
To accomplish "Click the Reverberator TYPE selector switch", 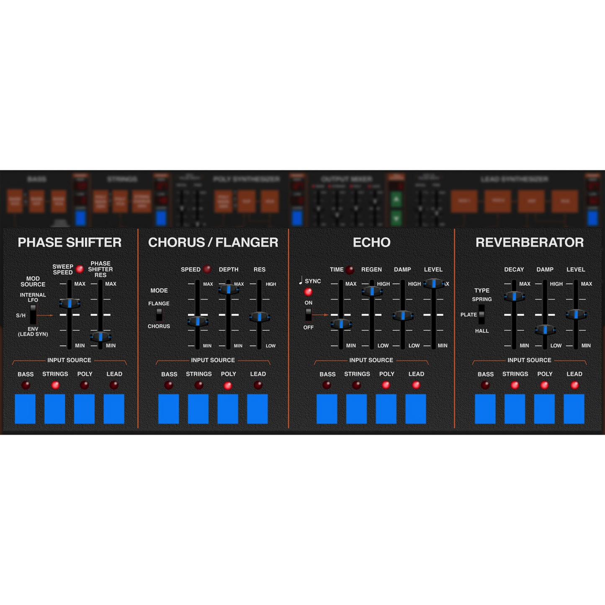I will 481,314.
